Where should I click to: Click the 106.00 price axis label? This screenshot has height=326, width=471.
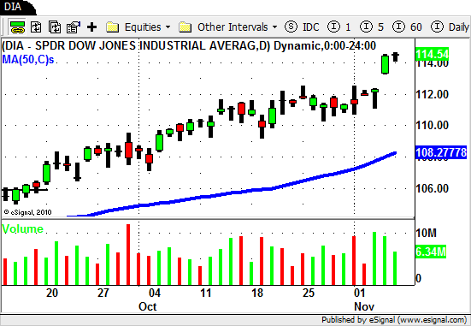[432, 188]
